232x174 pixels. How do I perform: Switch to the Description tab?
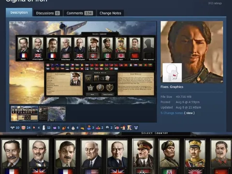[19, 13]
